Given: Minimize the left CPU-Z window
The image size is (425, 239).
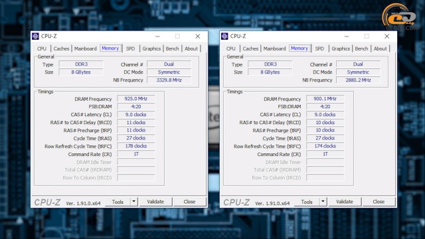Looking at the screenshot, I should coord(157,37).
